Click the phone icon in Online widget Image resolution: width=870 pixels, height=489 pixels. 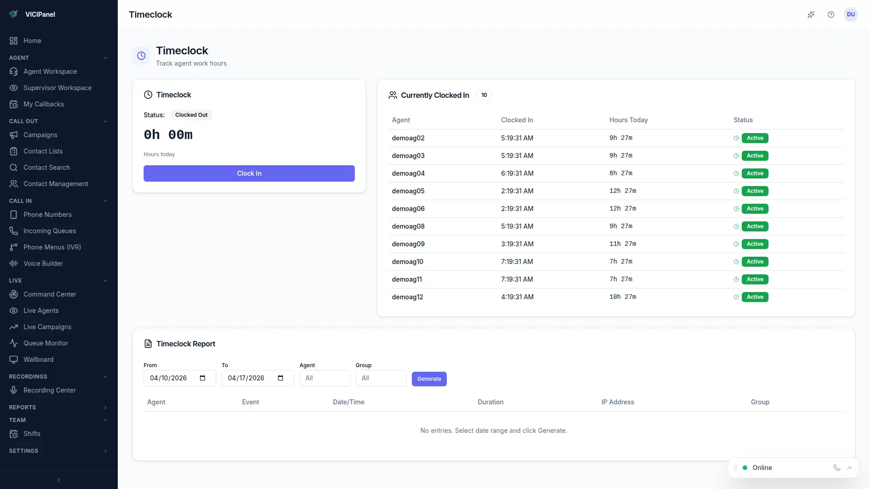(x=836, y=468)
